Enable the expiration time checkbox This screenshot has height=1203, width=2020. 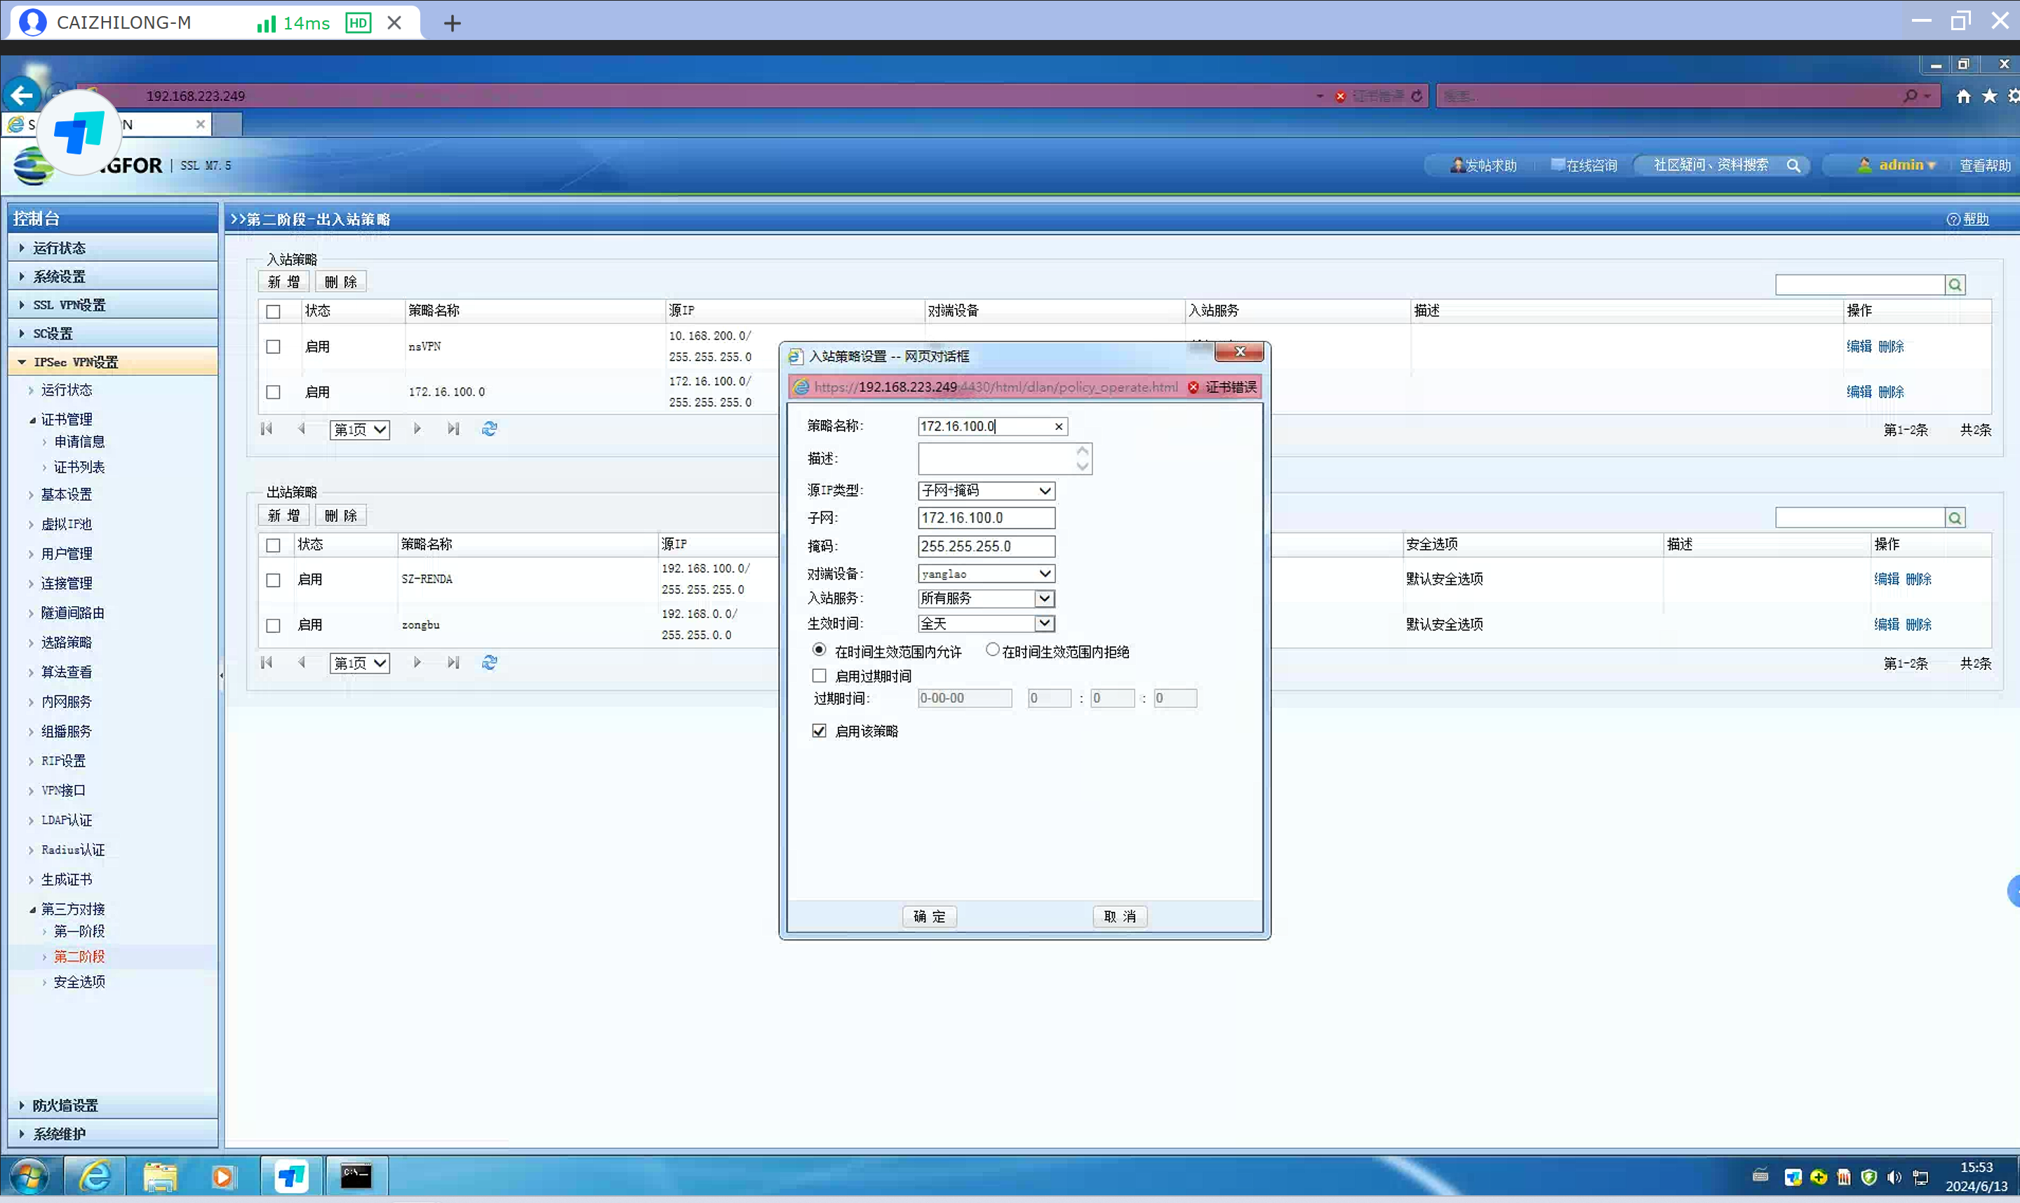[x=819, y=676]
